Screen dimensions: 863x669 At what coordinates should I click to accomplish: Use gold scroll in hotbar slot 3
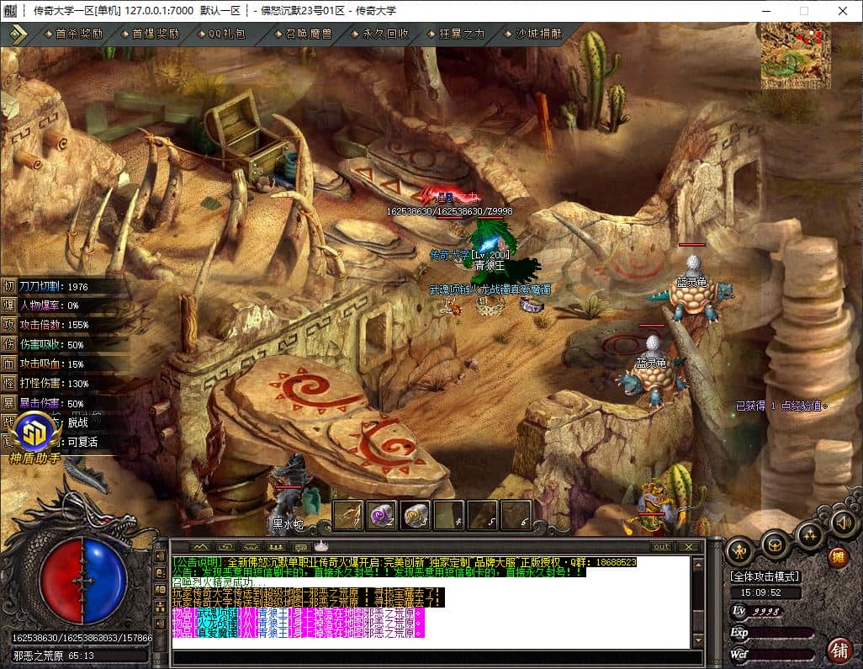click(x=416, y=515)
